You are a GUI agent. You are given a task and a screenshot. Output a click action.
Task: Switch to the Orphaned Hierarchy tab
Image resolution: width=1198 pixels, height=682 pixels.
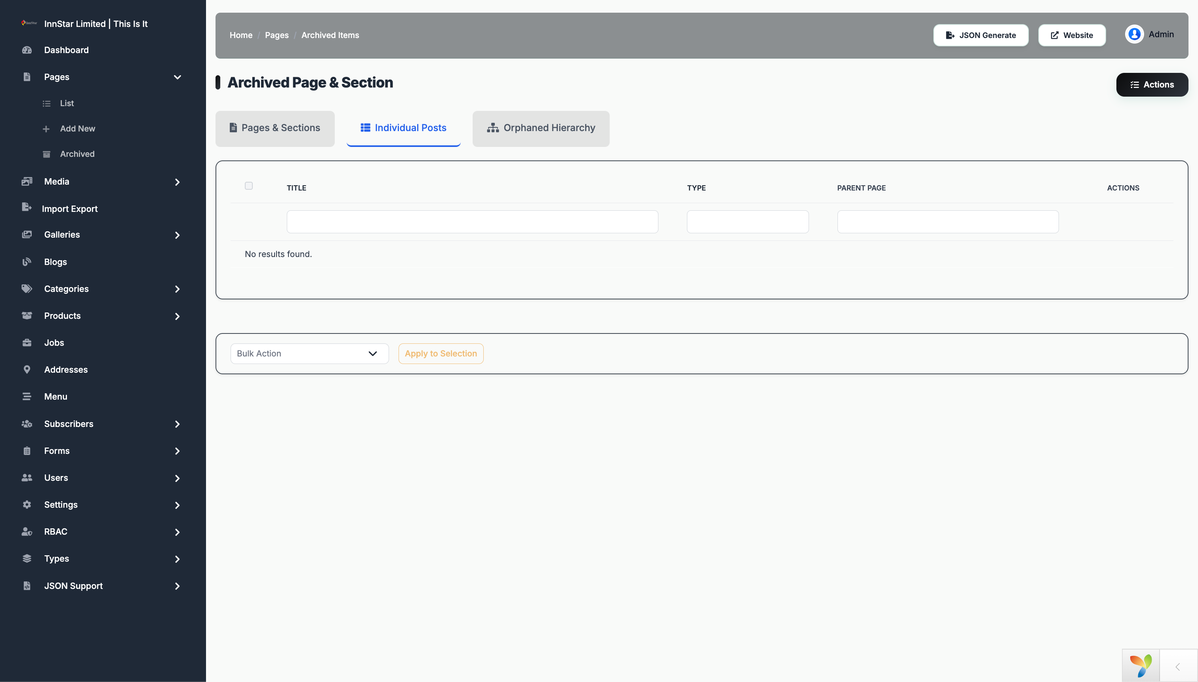(x=541, y=128)
